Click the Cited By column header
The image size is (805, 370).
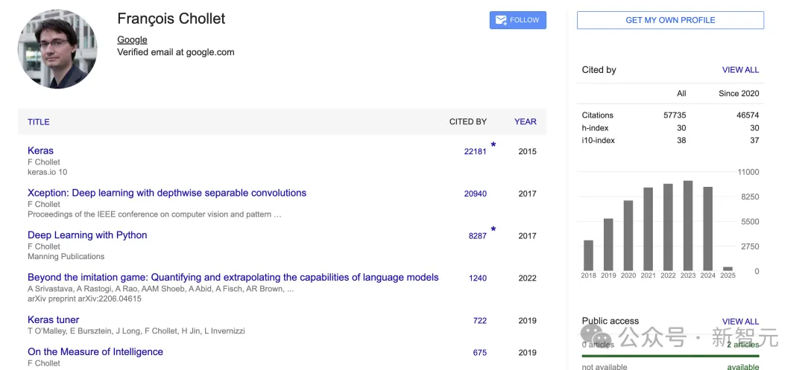click(467, 122)
